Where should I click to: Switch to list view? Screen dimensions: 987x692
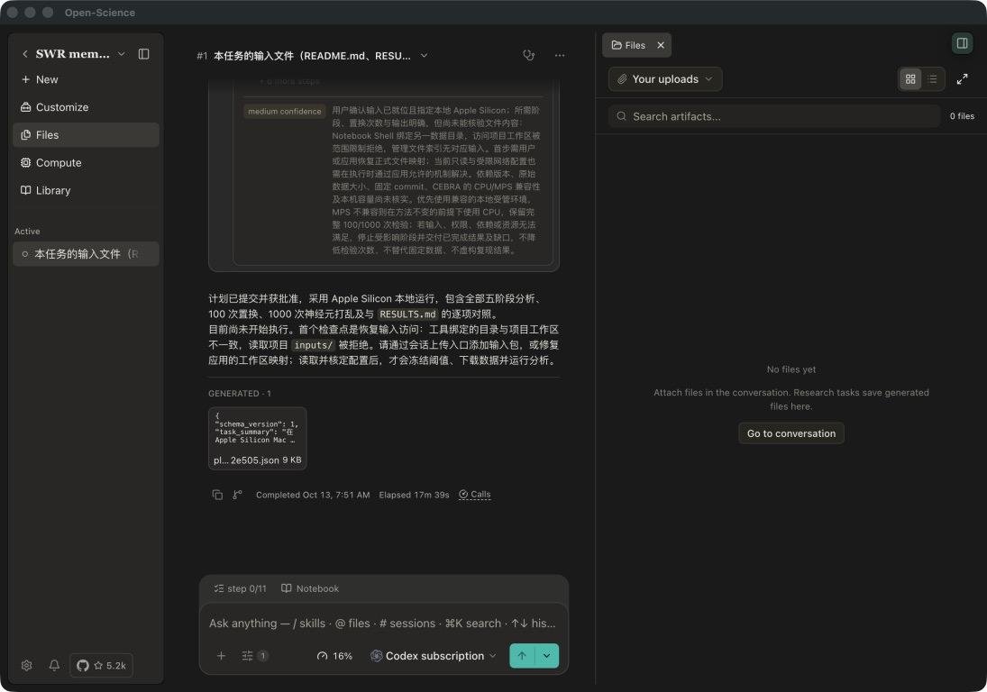click(x=932, y=79)
